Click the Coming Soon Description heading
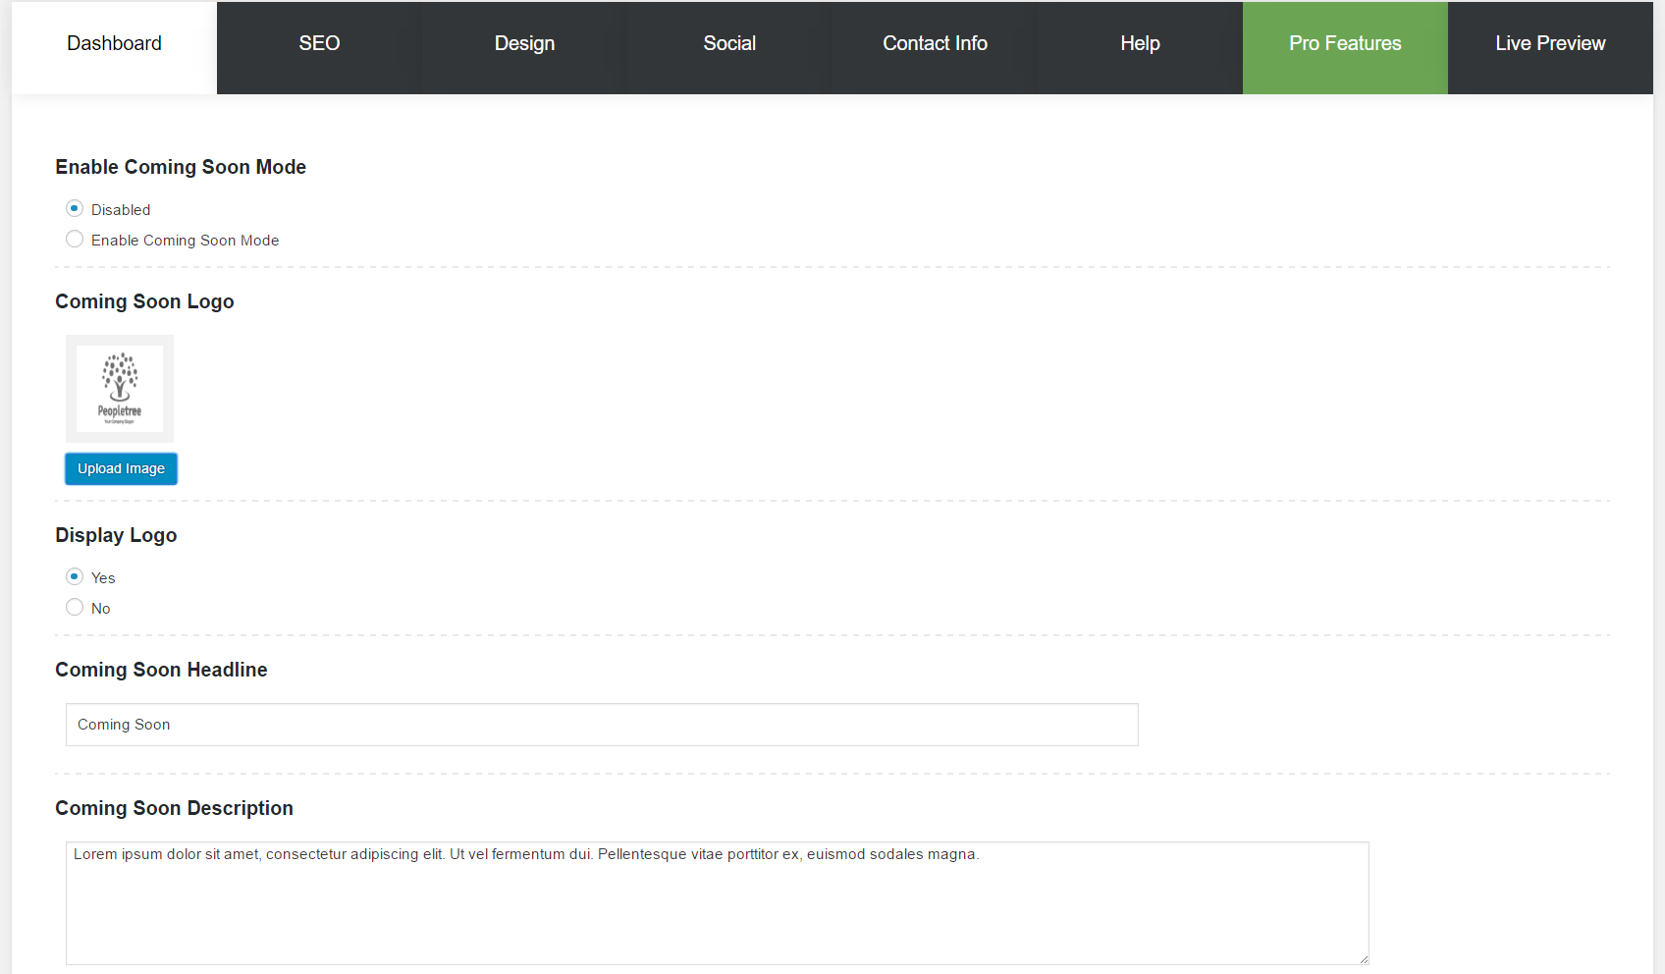1665x974 pixels. coord(174,808)
